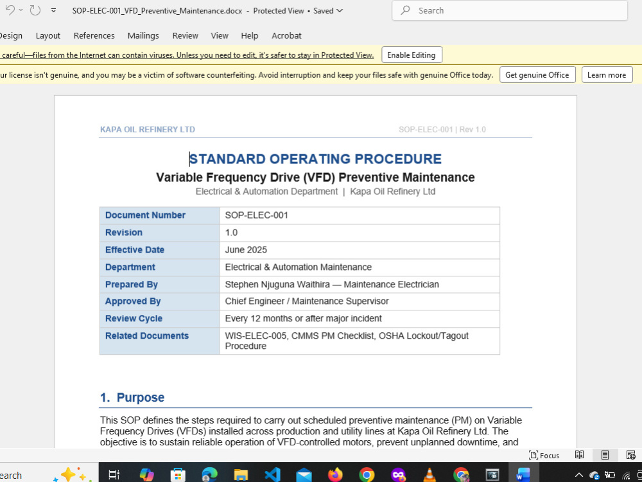Viewport: 642px width, 482px height.
Task: Click the KAPA OIL REFINERY LTD header text
Action: (148, 130)
